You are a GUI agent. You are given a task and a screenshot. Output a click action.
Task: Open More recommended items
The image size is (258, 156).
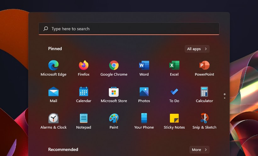click(x=199, y=150)
